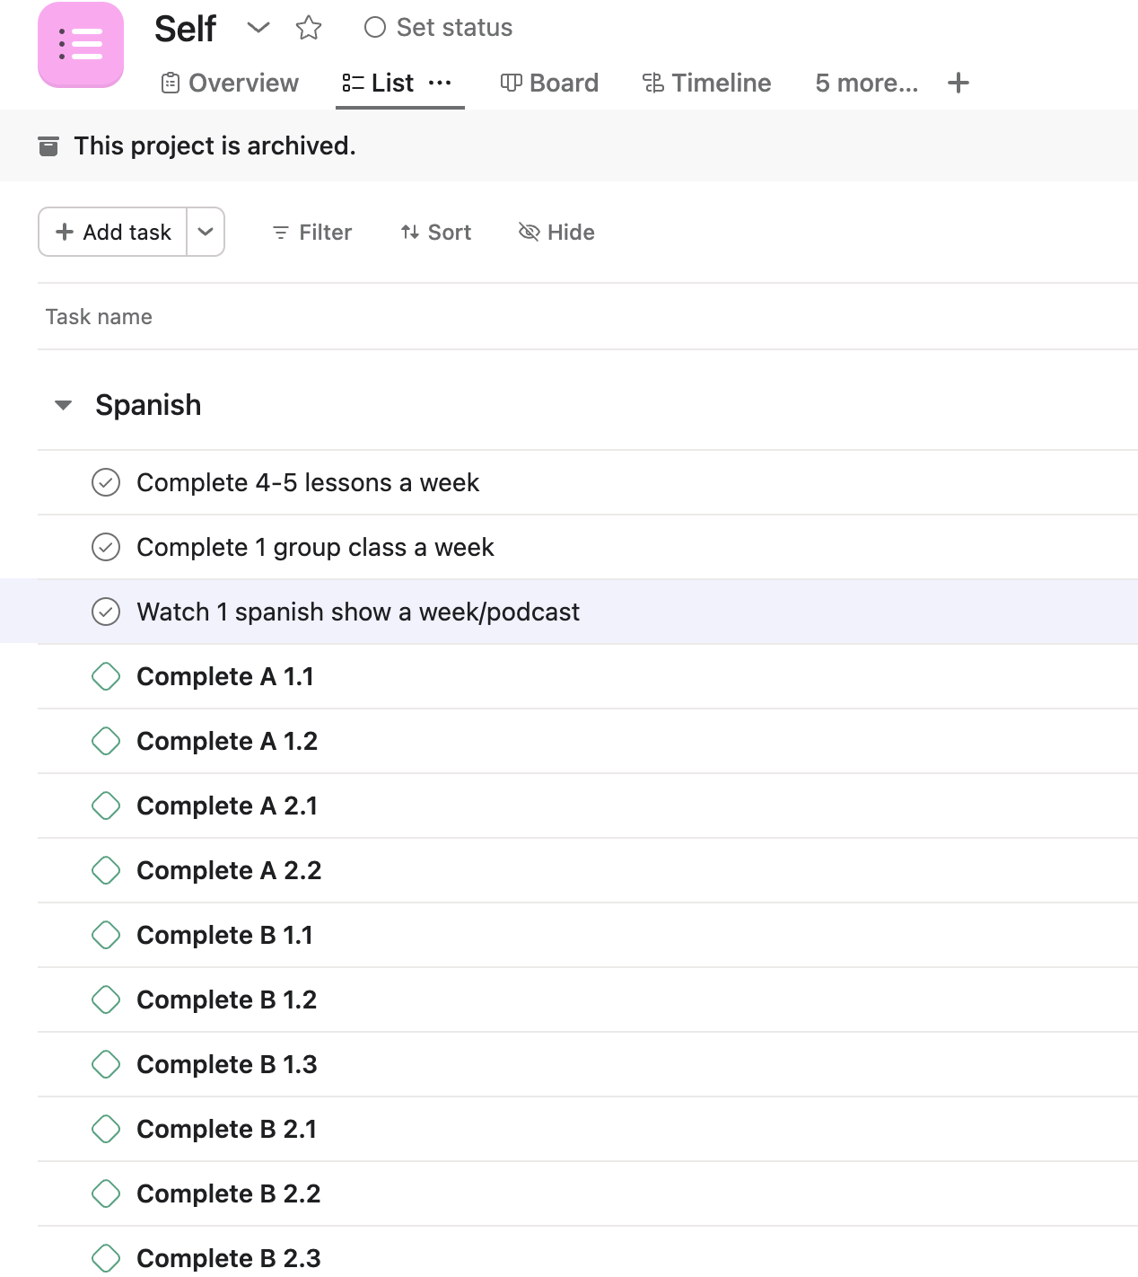The width and height of the screenshot is (1138, 1277).
Task: Click the Complete B 1.2 milestone diamond
Action: tap(106, 1000)
